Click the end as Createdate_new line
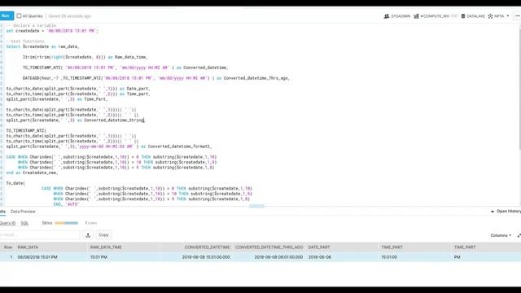This screenshot has height=293, width=521. 32,173
